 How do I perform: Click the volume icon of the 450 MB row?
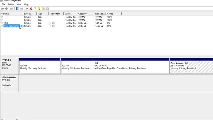coord(2,17)
